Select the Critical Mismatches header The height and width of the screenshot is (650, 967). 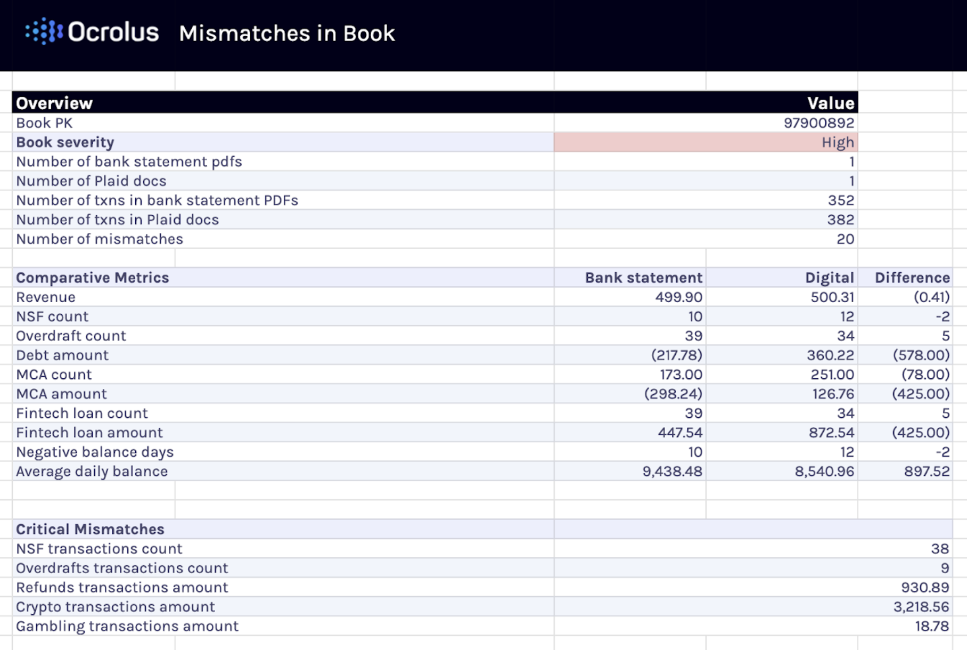90,529
